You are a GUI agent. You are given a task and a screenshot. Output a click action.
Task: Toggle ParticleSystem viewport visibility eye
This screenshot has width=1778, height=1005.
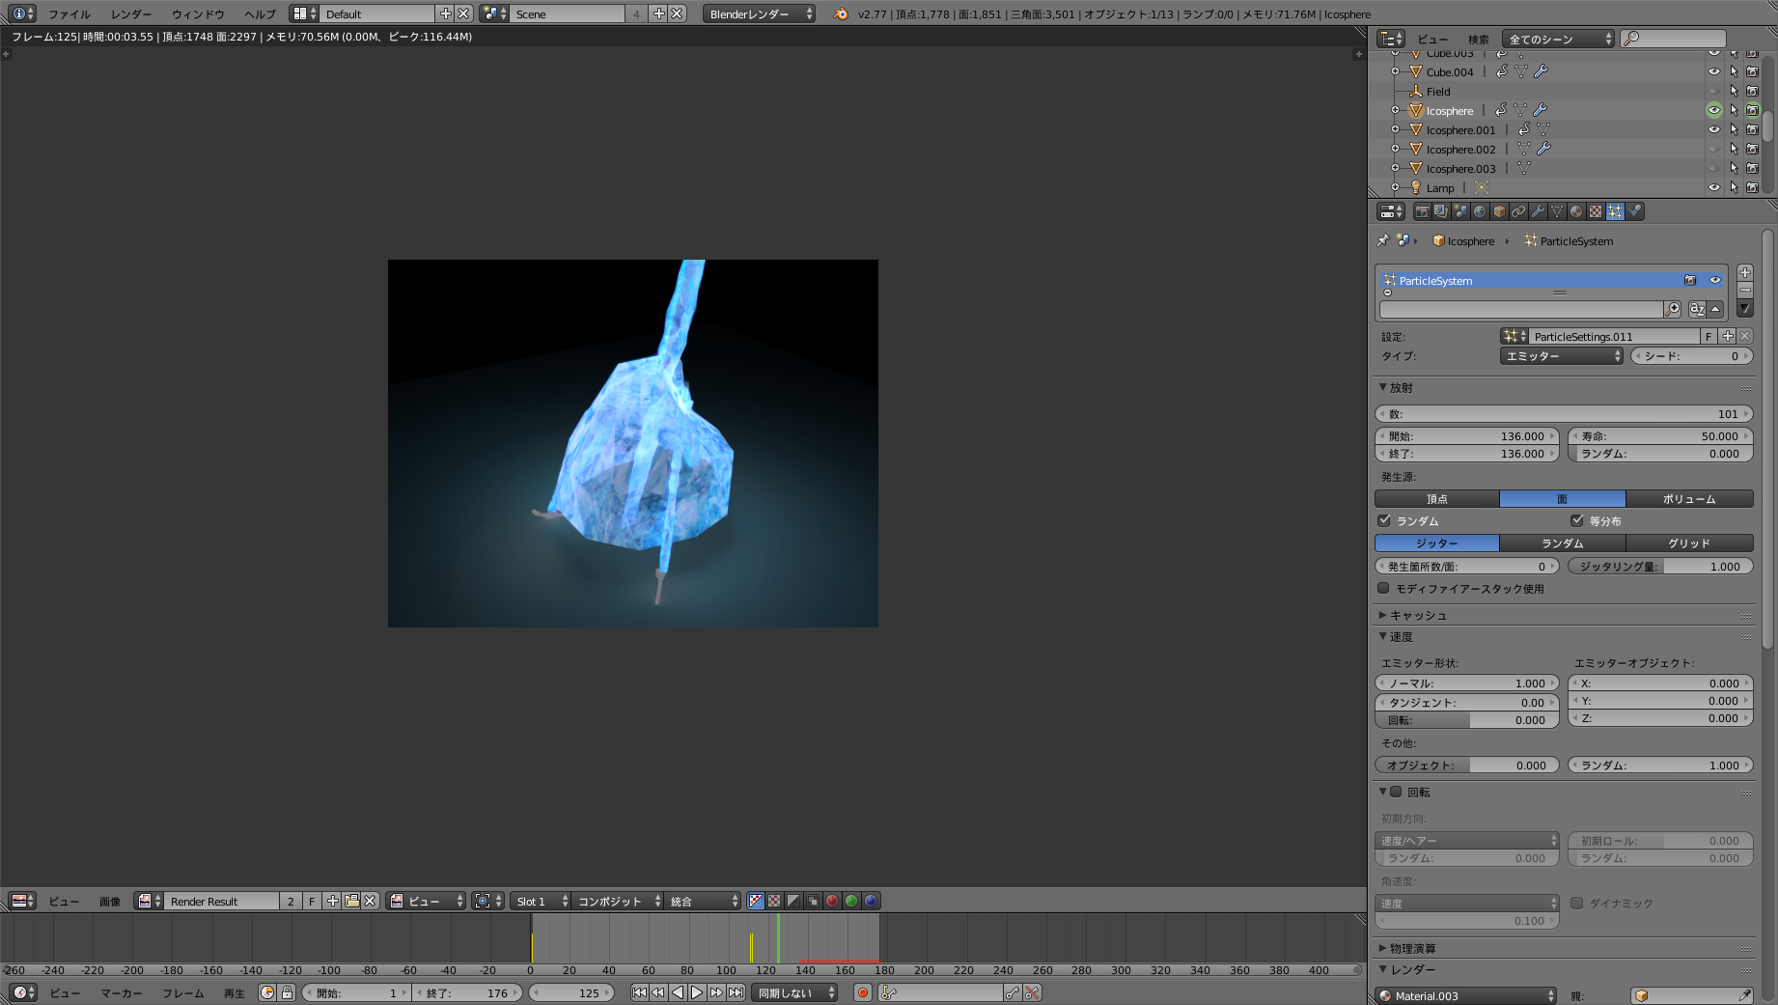pyautogui.click(x=1715, y=280)
